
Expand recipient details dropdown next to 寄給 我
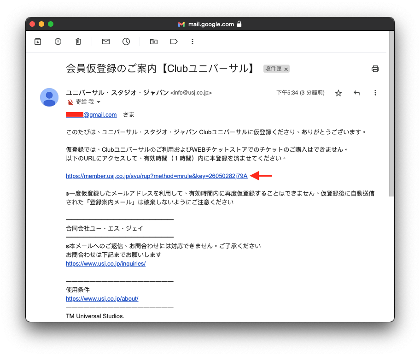99,102
